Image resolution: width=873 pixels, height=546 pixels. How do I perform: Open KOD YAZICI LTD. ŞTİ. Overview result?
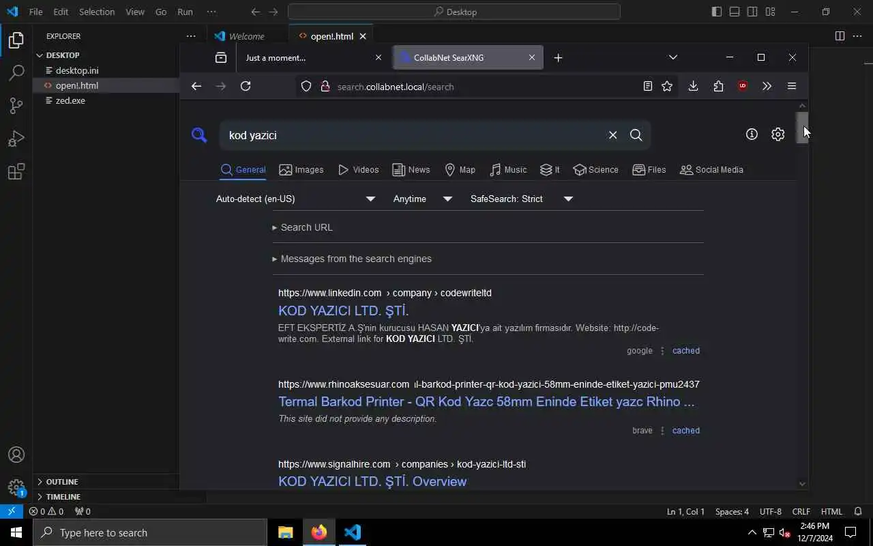(x=372, y=481)
